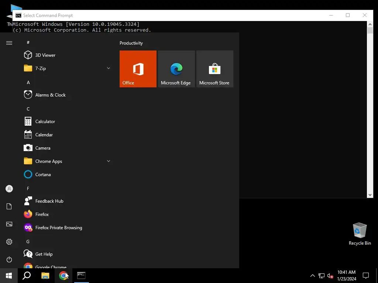Show hidden system tray icons
This screenshot has height=283, width=378.
click(x=312, y=276)
